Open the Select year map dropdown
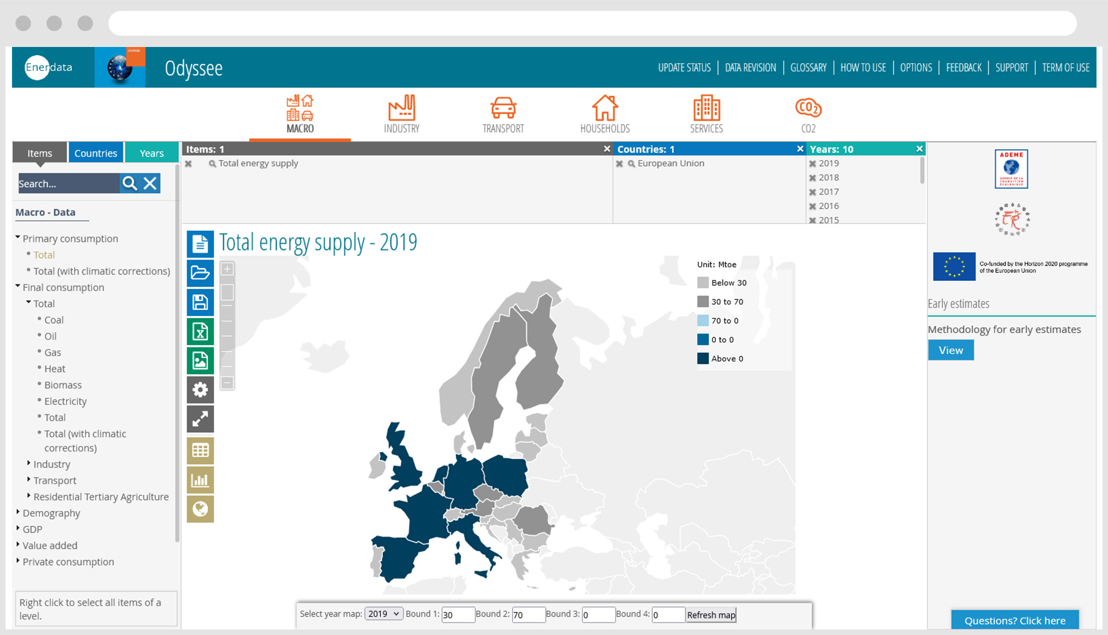The height and width of the screenshot is (635, 1108). (x=383, y=614)
